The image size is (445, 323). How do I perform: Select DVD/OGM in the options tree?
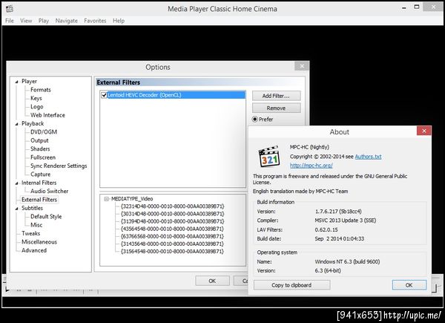point(44,132)
